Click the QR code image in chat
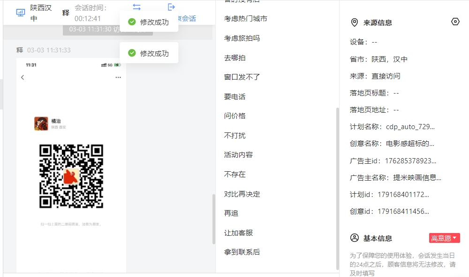Image resolution: width=469 pixels, height=277 pixels. click(71, 176)
